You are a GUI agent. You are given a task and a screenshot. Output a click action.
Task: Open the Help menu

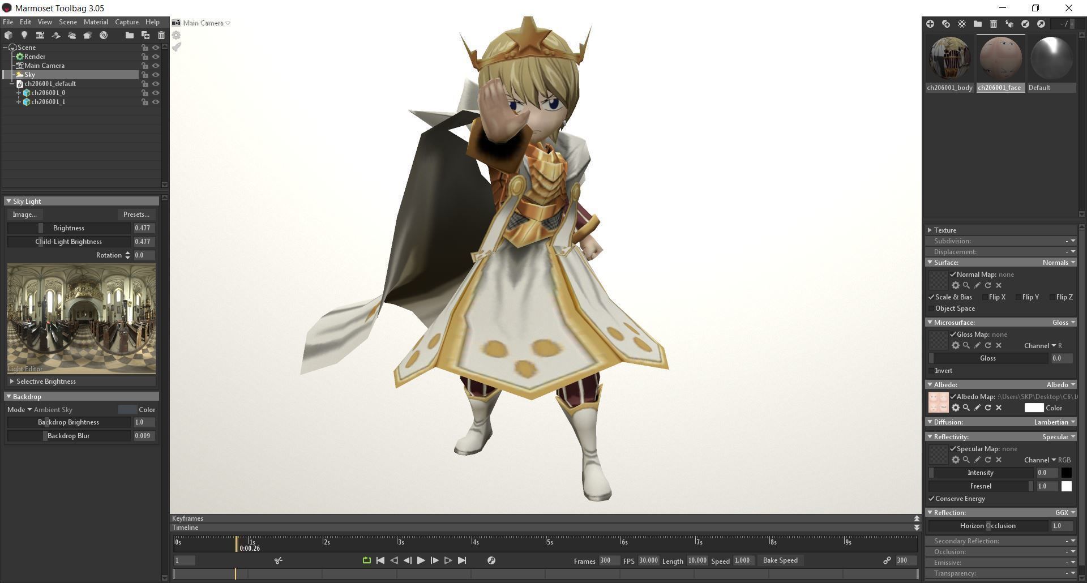click(152, 22)
